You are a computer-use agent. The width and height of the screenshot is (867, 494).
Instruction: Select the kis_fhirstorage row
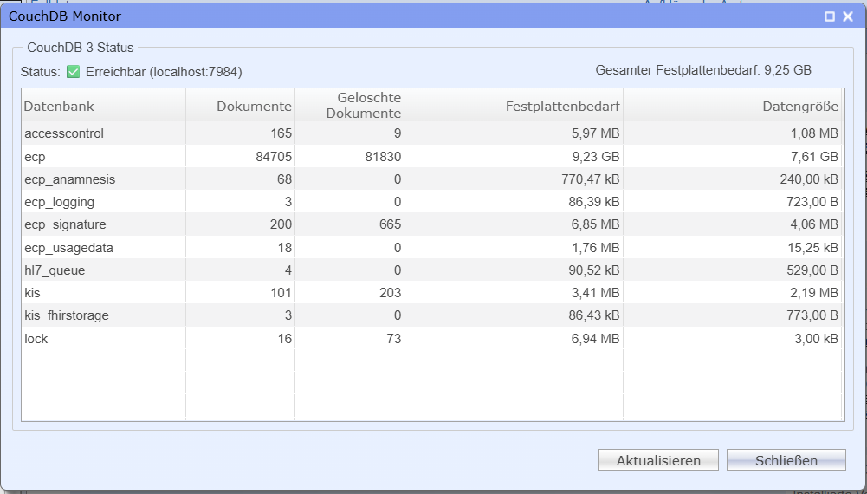[431, 315]
